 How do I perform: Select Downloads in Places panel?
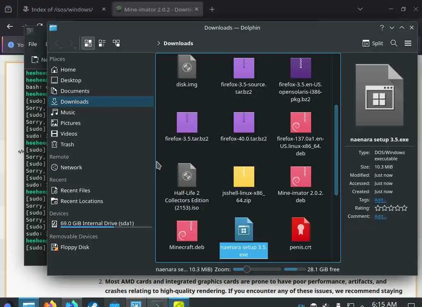point(101,102)
